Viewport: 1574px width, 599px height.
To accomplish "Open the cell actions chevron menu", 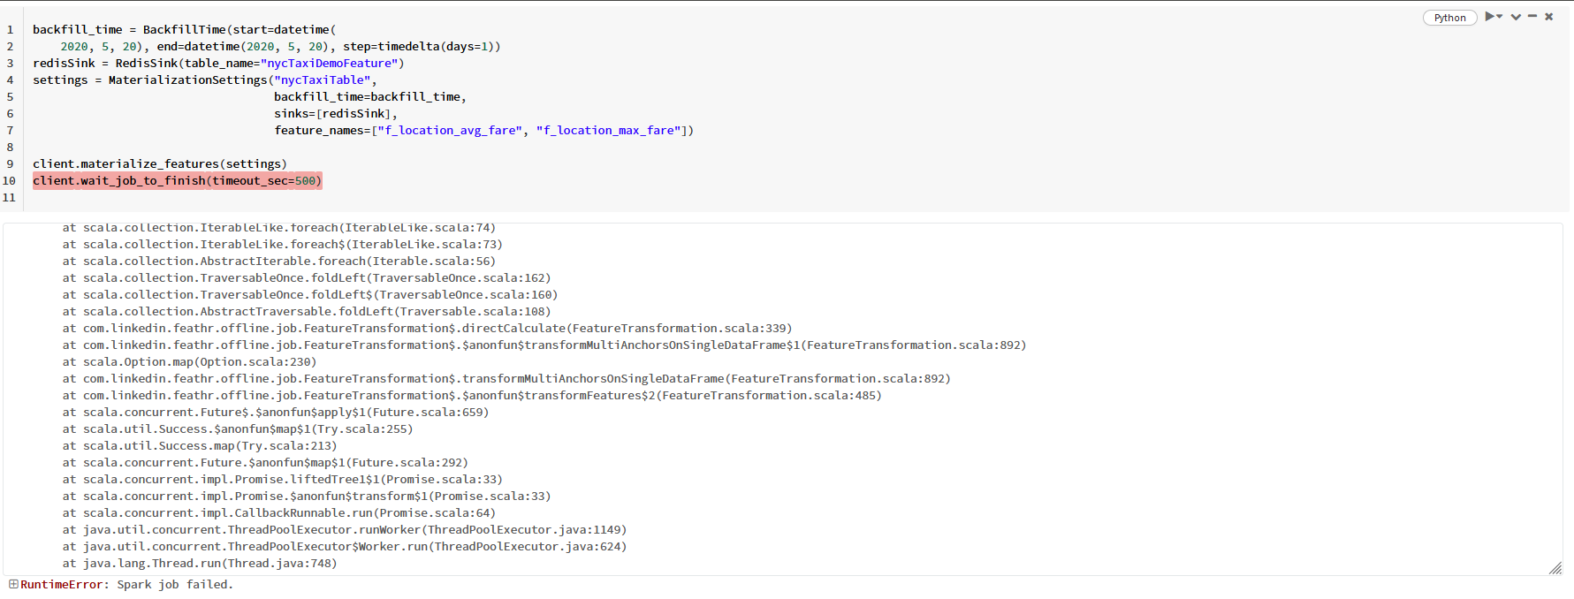I will point(1516,17).
